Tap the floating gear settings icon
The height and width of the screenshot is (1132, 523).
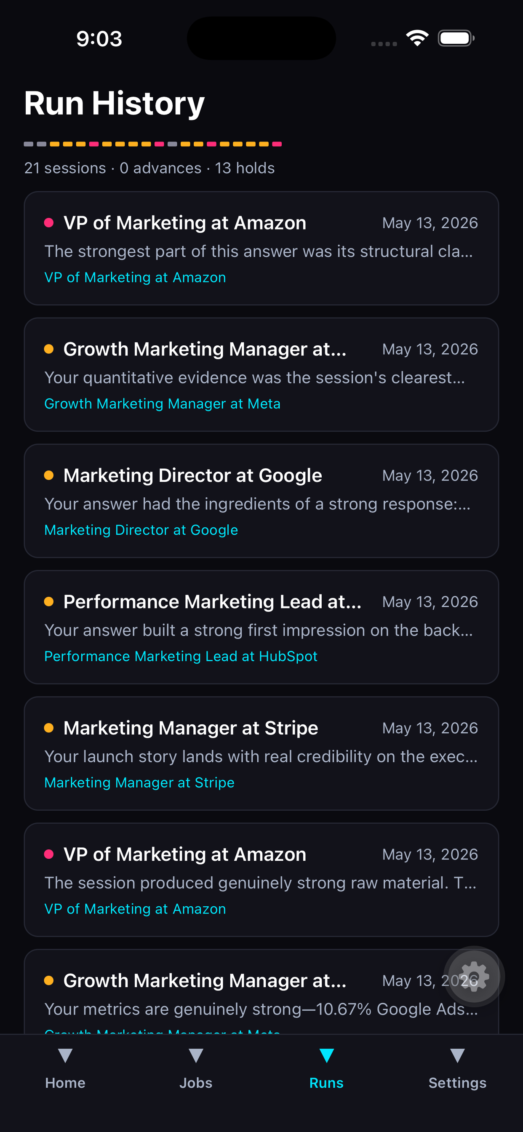(474, 977)
